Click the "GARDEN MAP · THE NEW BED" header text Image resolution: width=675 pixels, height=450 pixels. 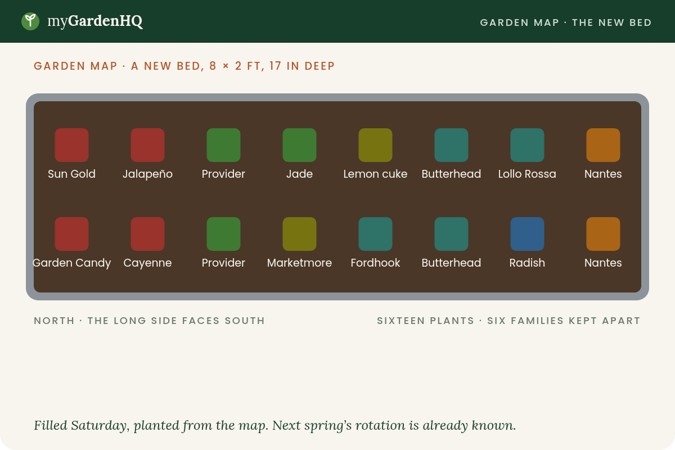click(x=566, y=22)
